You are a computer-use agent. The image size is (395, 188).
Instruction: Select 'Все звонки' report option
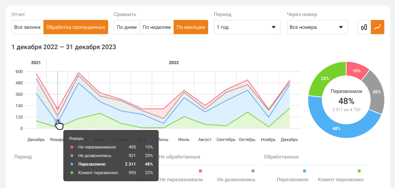point(27,27)
